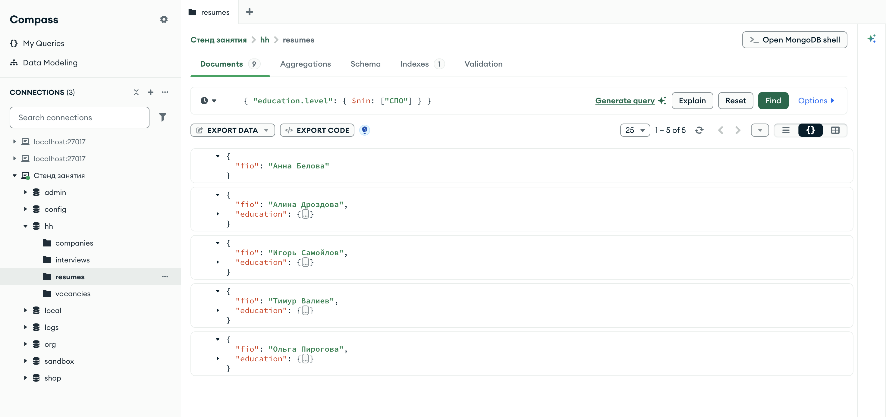Click the filter connections funnel icon
886x417 pixels.
163,118
